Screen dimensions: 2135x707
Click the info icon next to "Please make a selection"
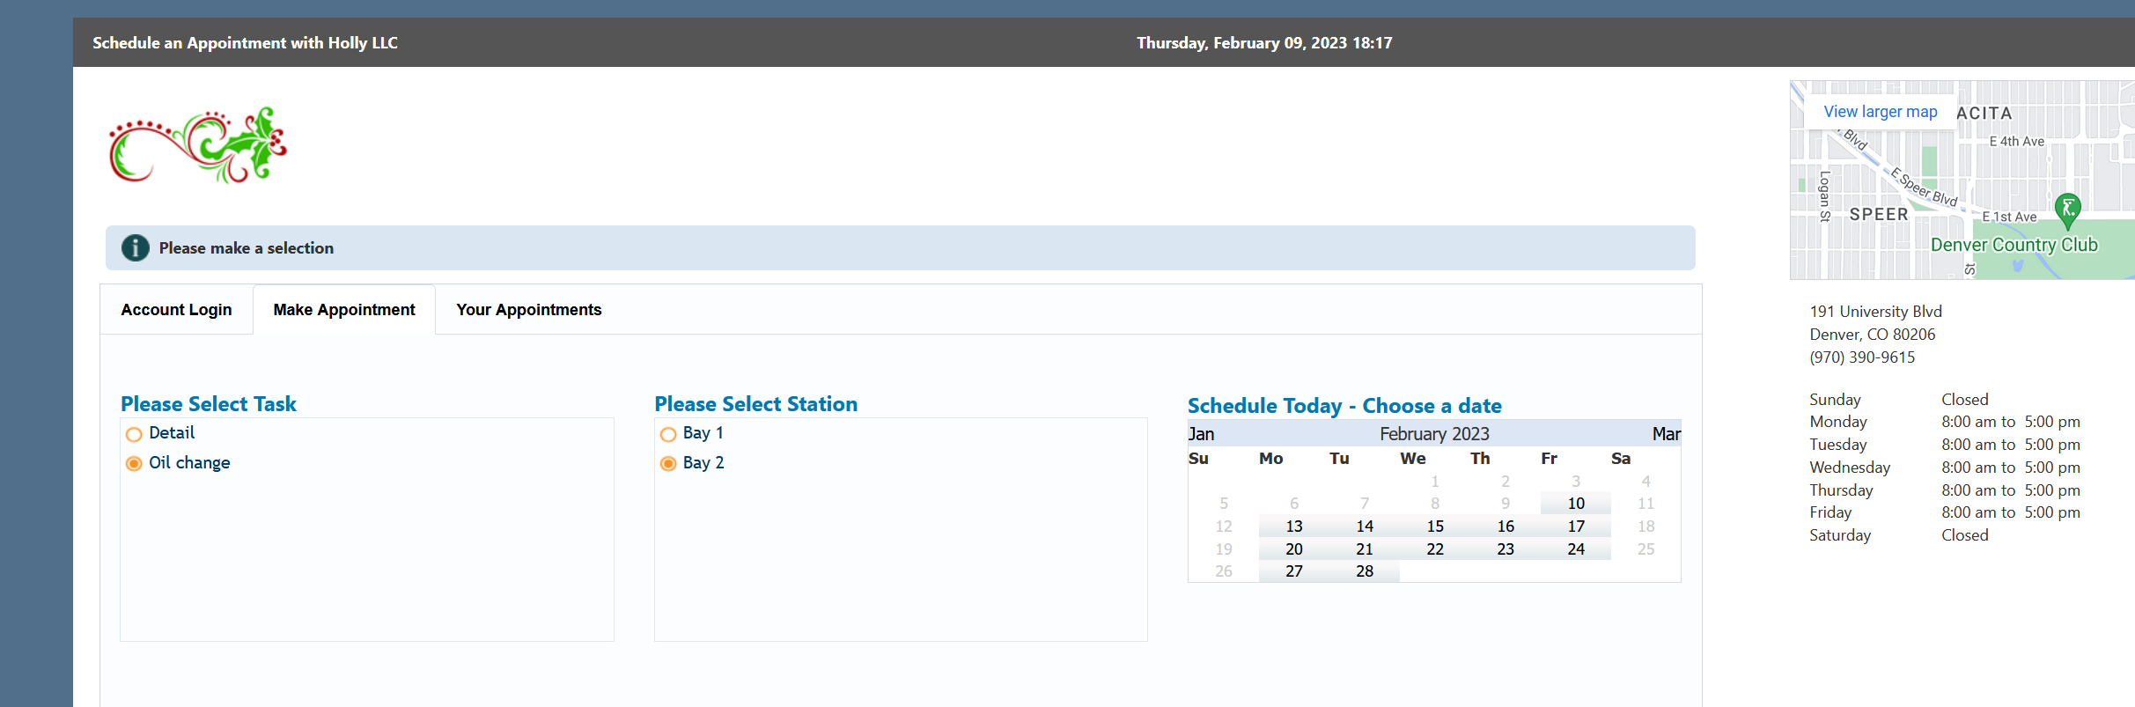134,247
